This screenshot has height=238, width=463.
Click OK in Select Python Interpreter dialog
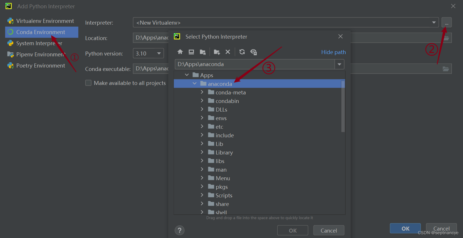point(293,231)
